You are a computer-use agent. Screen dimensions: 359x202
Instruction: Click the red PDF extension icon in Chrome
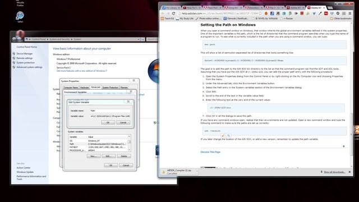(x=326, y=13)
